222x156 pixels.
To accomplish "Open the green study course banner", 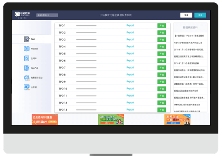I will coord(111,120).
